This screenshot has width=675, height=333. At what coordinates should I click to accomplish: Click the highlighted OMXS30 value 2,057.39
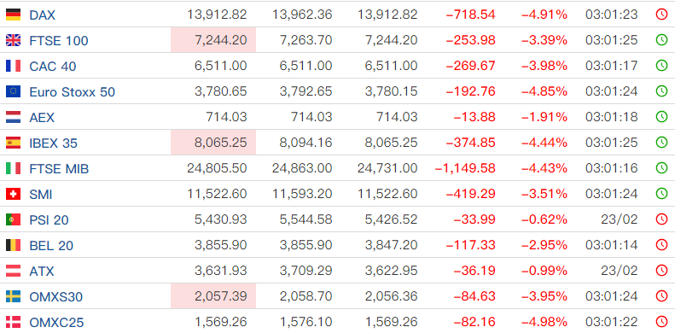pyautogui.click(x=213, y=296)
